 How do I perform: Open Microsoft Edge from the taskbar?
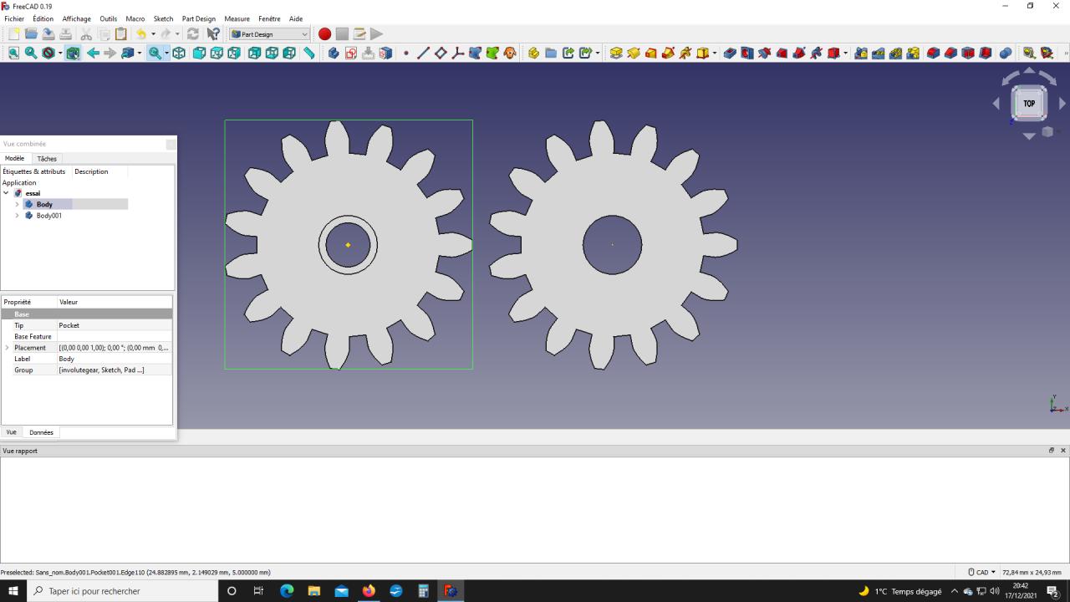(287, 591)
